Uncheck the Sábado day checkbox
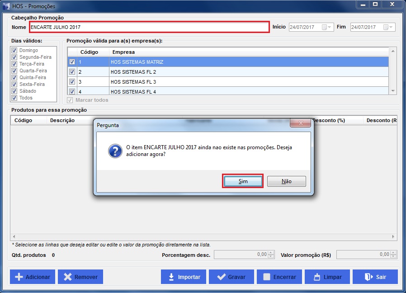Screen dimensions: 406x293 (14, 91)
